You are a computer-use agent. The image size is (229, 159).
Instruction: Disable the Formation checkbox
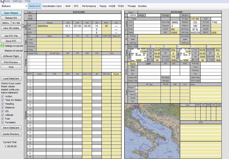point(3,122)
